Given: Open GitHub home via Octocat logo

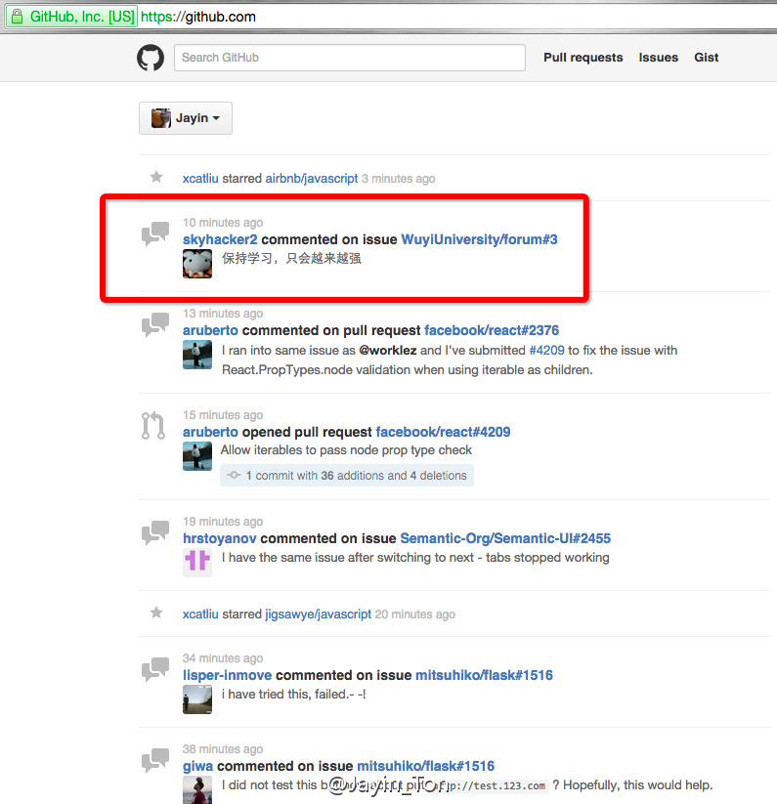Looking at the screenshot, I should click(151, 58).
